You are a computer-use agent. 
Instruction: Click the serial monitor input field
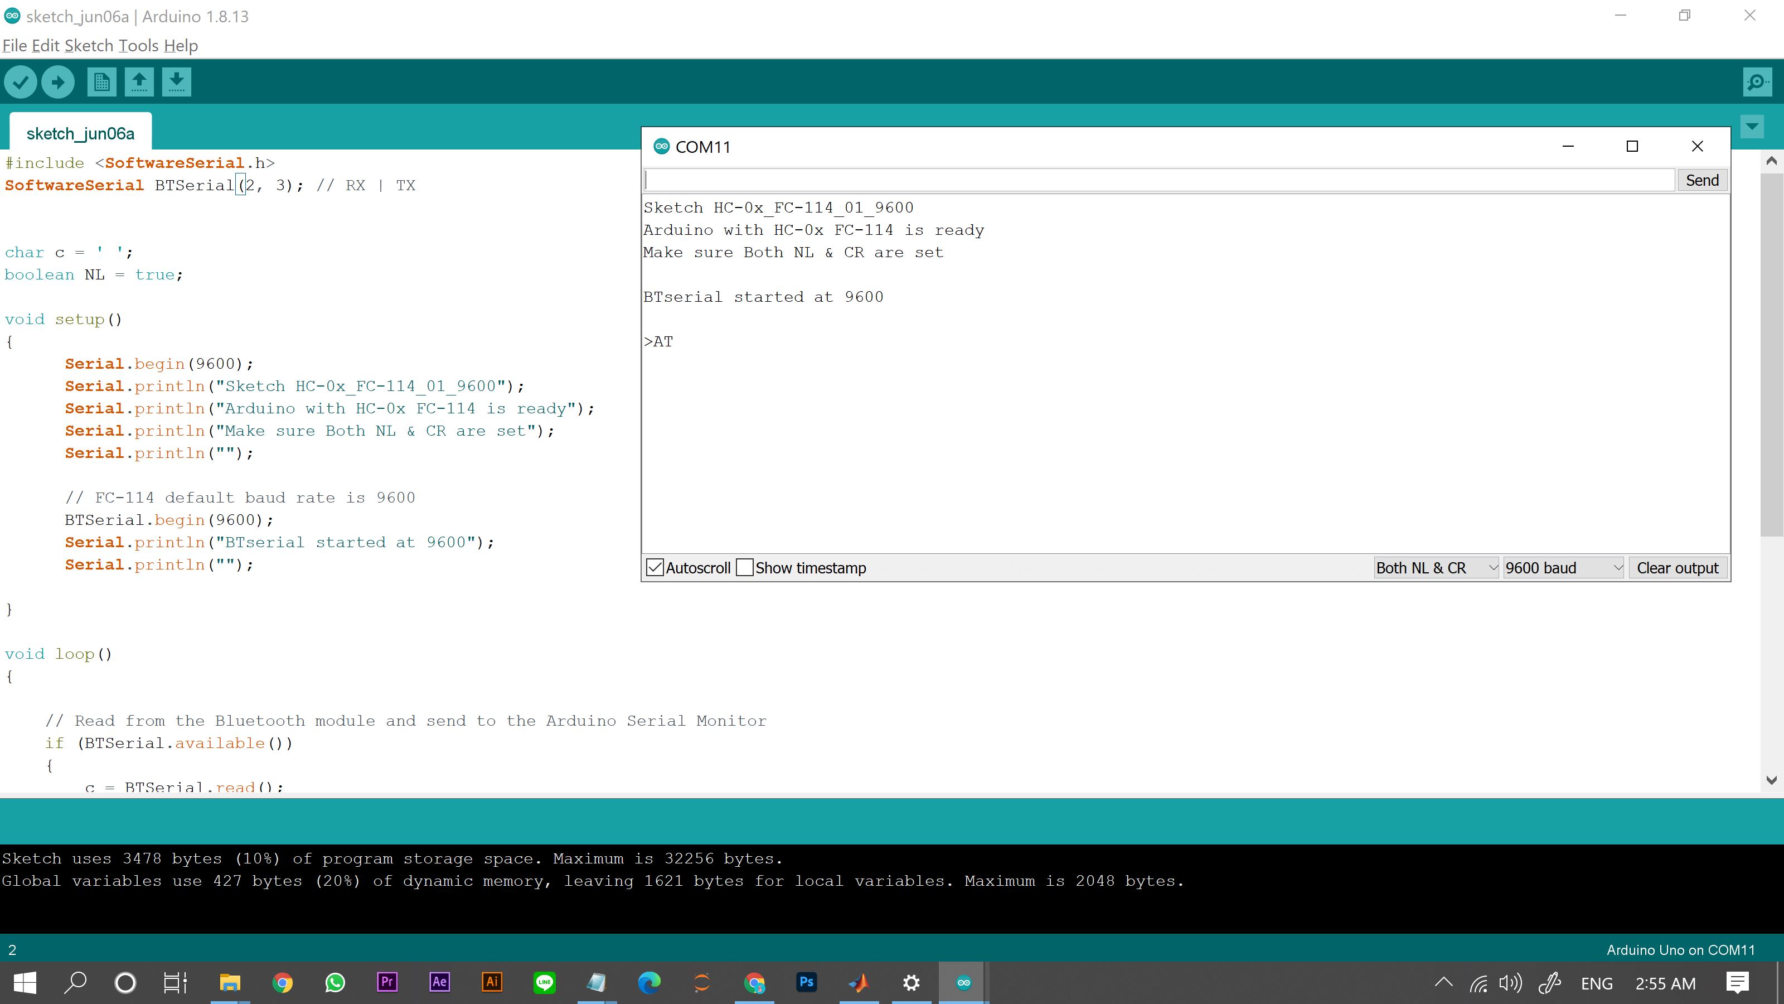point(1158,180)
